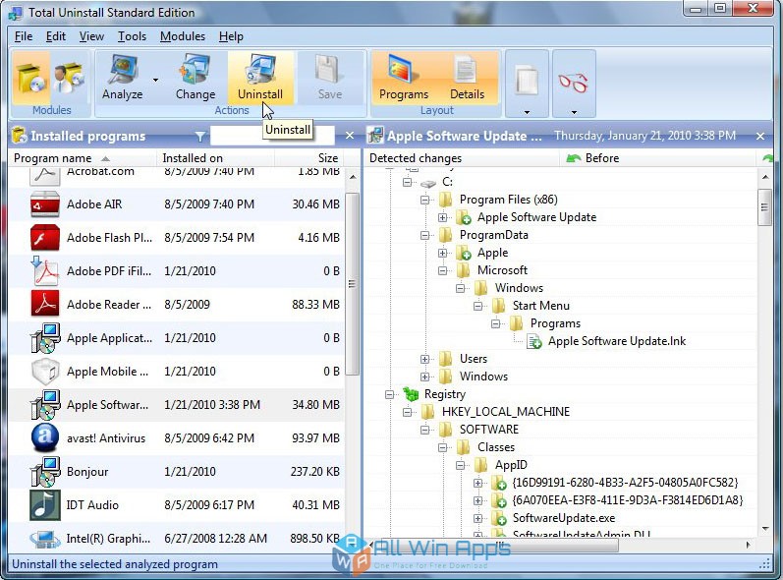The width and height of the screenshot is (783, 580).
Task: Collapse the Registry node
Action: 389,394
